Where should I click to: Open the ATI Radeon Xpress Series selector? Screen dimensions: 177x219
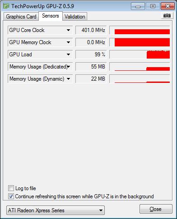click(x=56, y=210)
